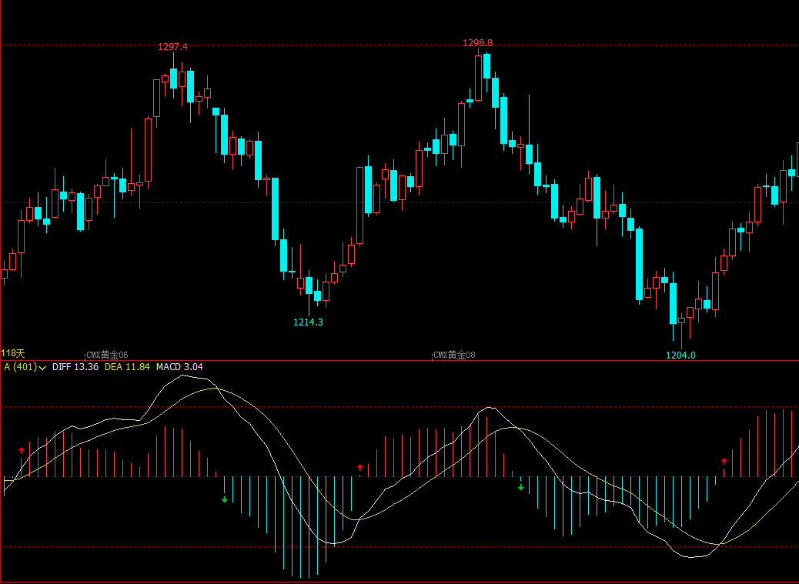Click the MACD 3.04 readout
The width and height of the screenshot is (799, 584).
[179, 367]
